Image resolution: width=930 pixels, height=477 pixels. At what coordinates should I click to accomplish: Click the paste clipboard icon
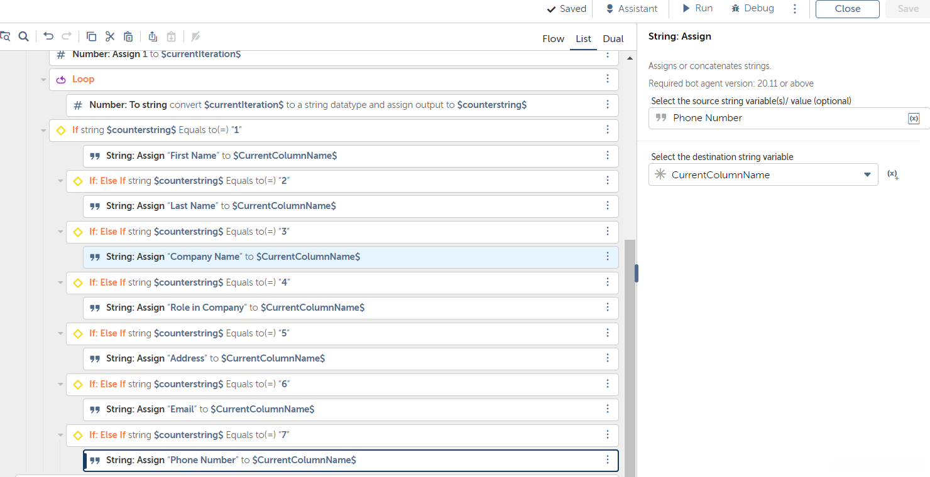(x=128, y=36)
